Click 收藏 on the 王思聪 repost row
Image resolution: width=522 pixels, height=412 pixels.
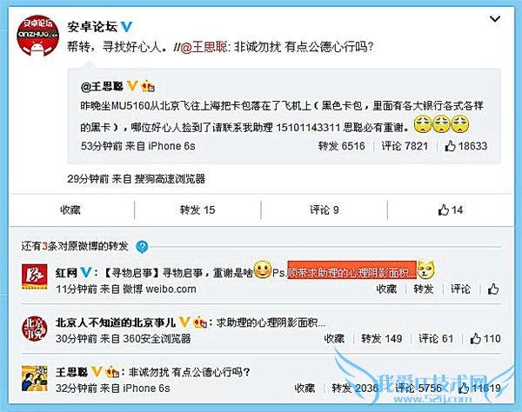click(304, 388)
